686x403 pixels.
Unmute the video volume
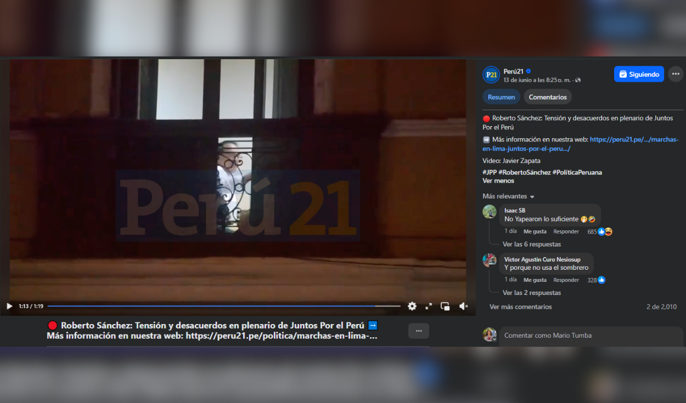pyautogui.click(x=464, y=306)
